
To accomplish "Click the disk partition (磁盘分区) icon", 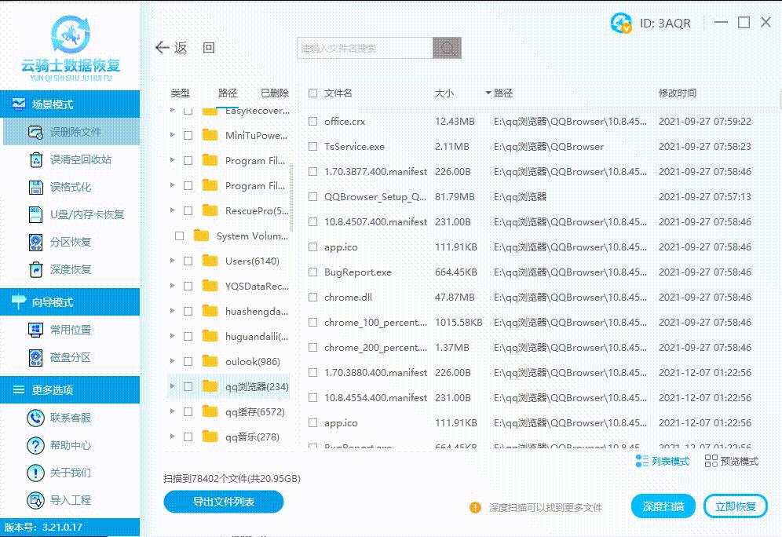I will [x=35, y=357].
